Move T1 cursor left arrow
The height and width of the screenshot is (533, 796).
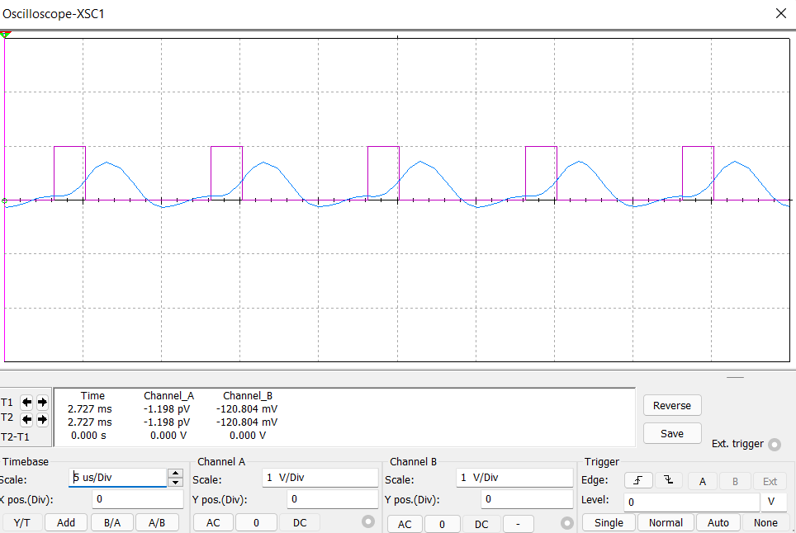point(26,403)
